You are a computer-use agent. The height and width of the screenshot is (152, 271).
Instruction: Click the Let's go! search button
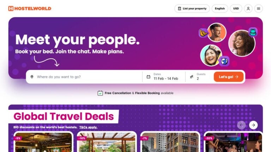pyautogui.click(x=229, y=77)
